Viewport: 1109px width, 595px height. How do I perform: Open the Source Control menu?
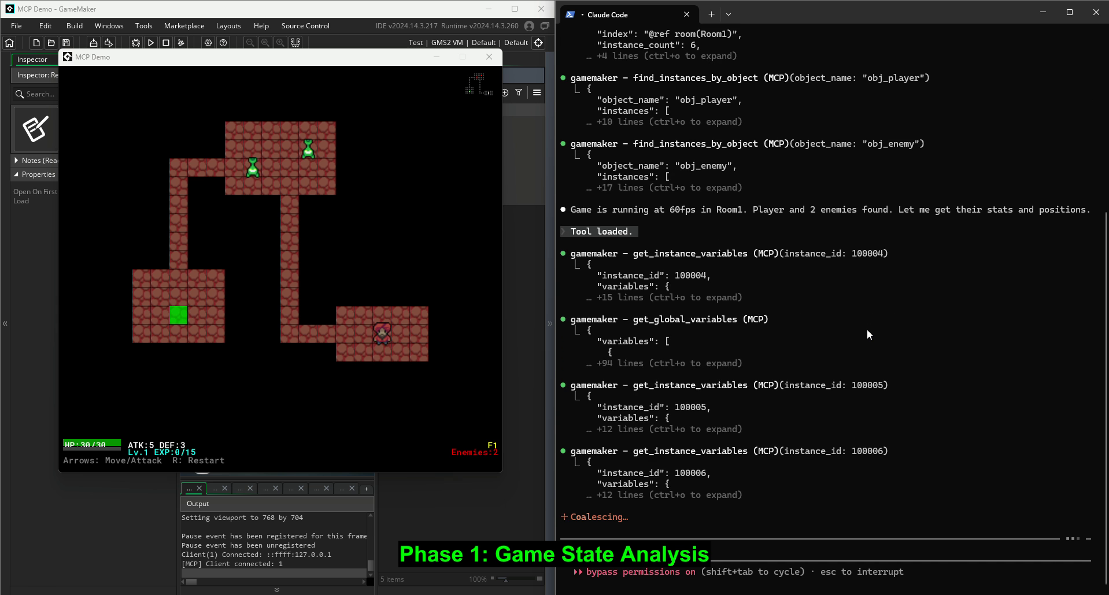pyautogui.click(x=305, y=26)
